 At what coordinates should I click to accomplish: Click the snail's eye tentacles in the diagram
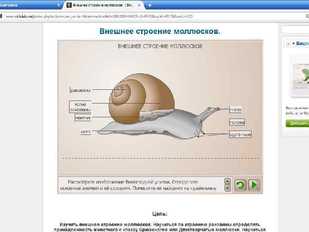[209, 113]
